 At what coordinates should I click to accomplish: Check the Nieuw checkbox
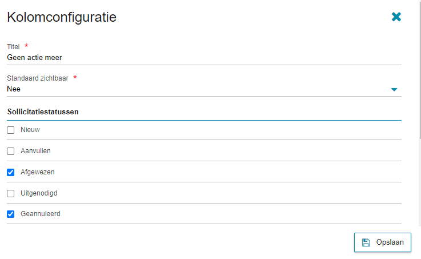pos(11,130)
